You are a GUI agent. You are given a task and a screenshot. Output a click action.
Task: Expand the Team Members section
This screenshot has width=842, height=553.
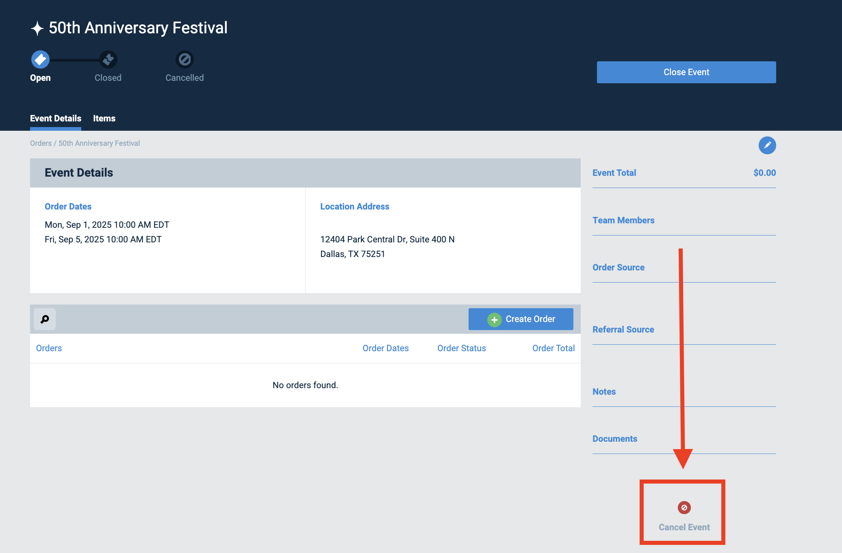684,220
